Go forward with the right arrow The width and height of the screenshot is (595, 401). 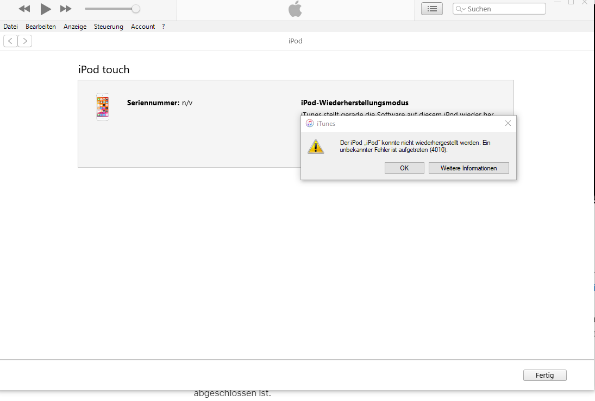pos(24,41)
